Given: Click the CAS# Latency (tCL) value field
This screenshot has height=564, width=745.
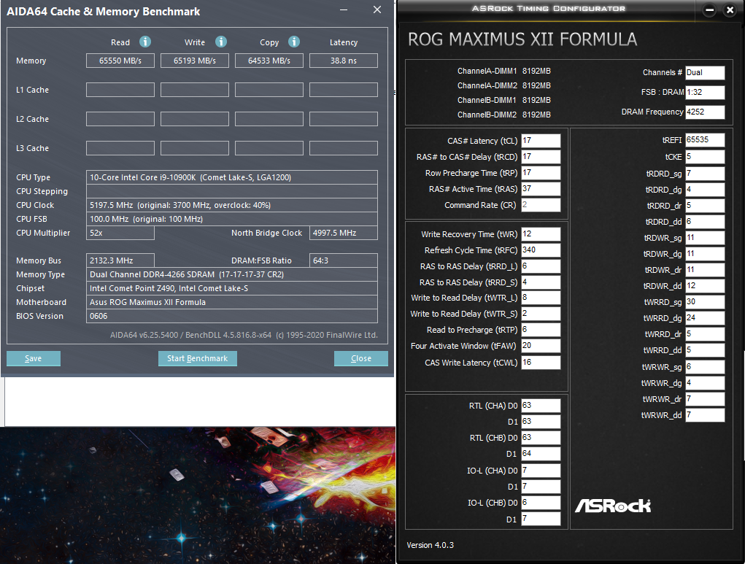Looking at the screenshot, I should [x=541, y=140].
